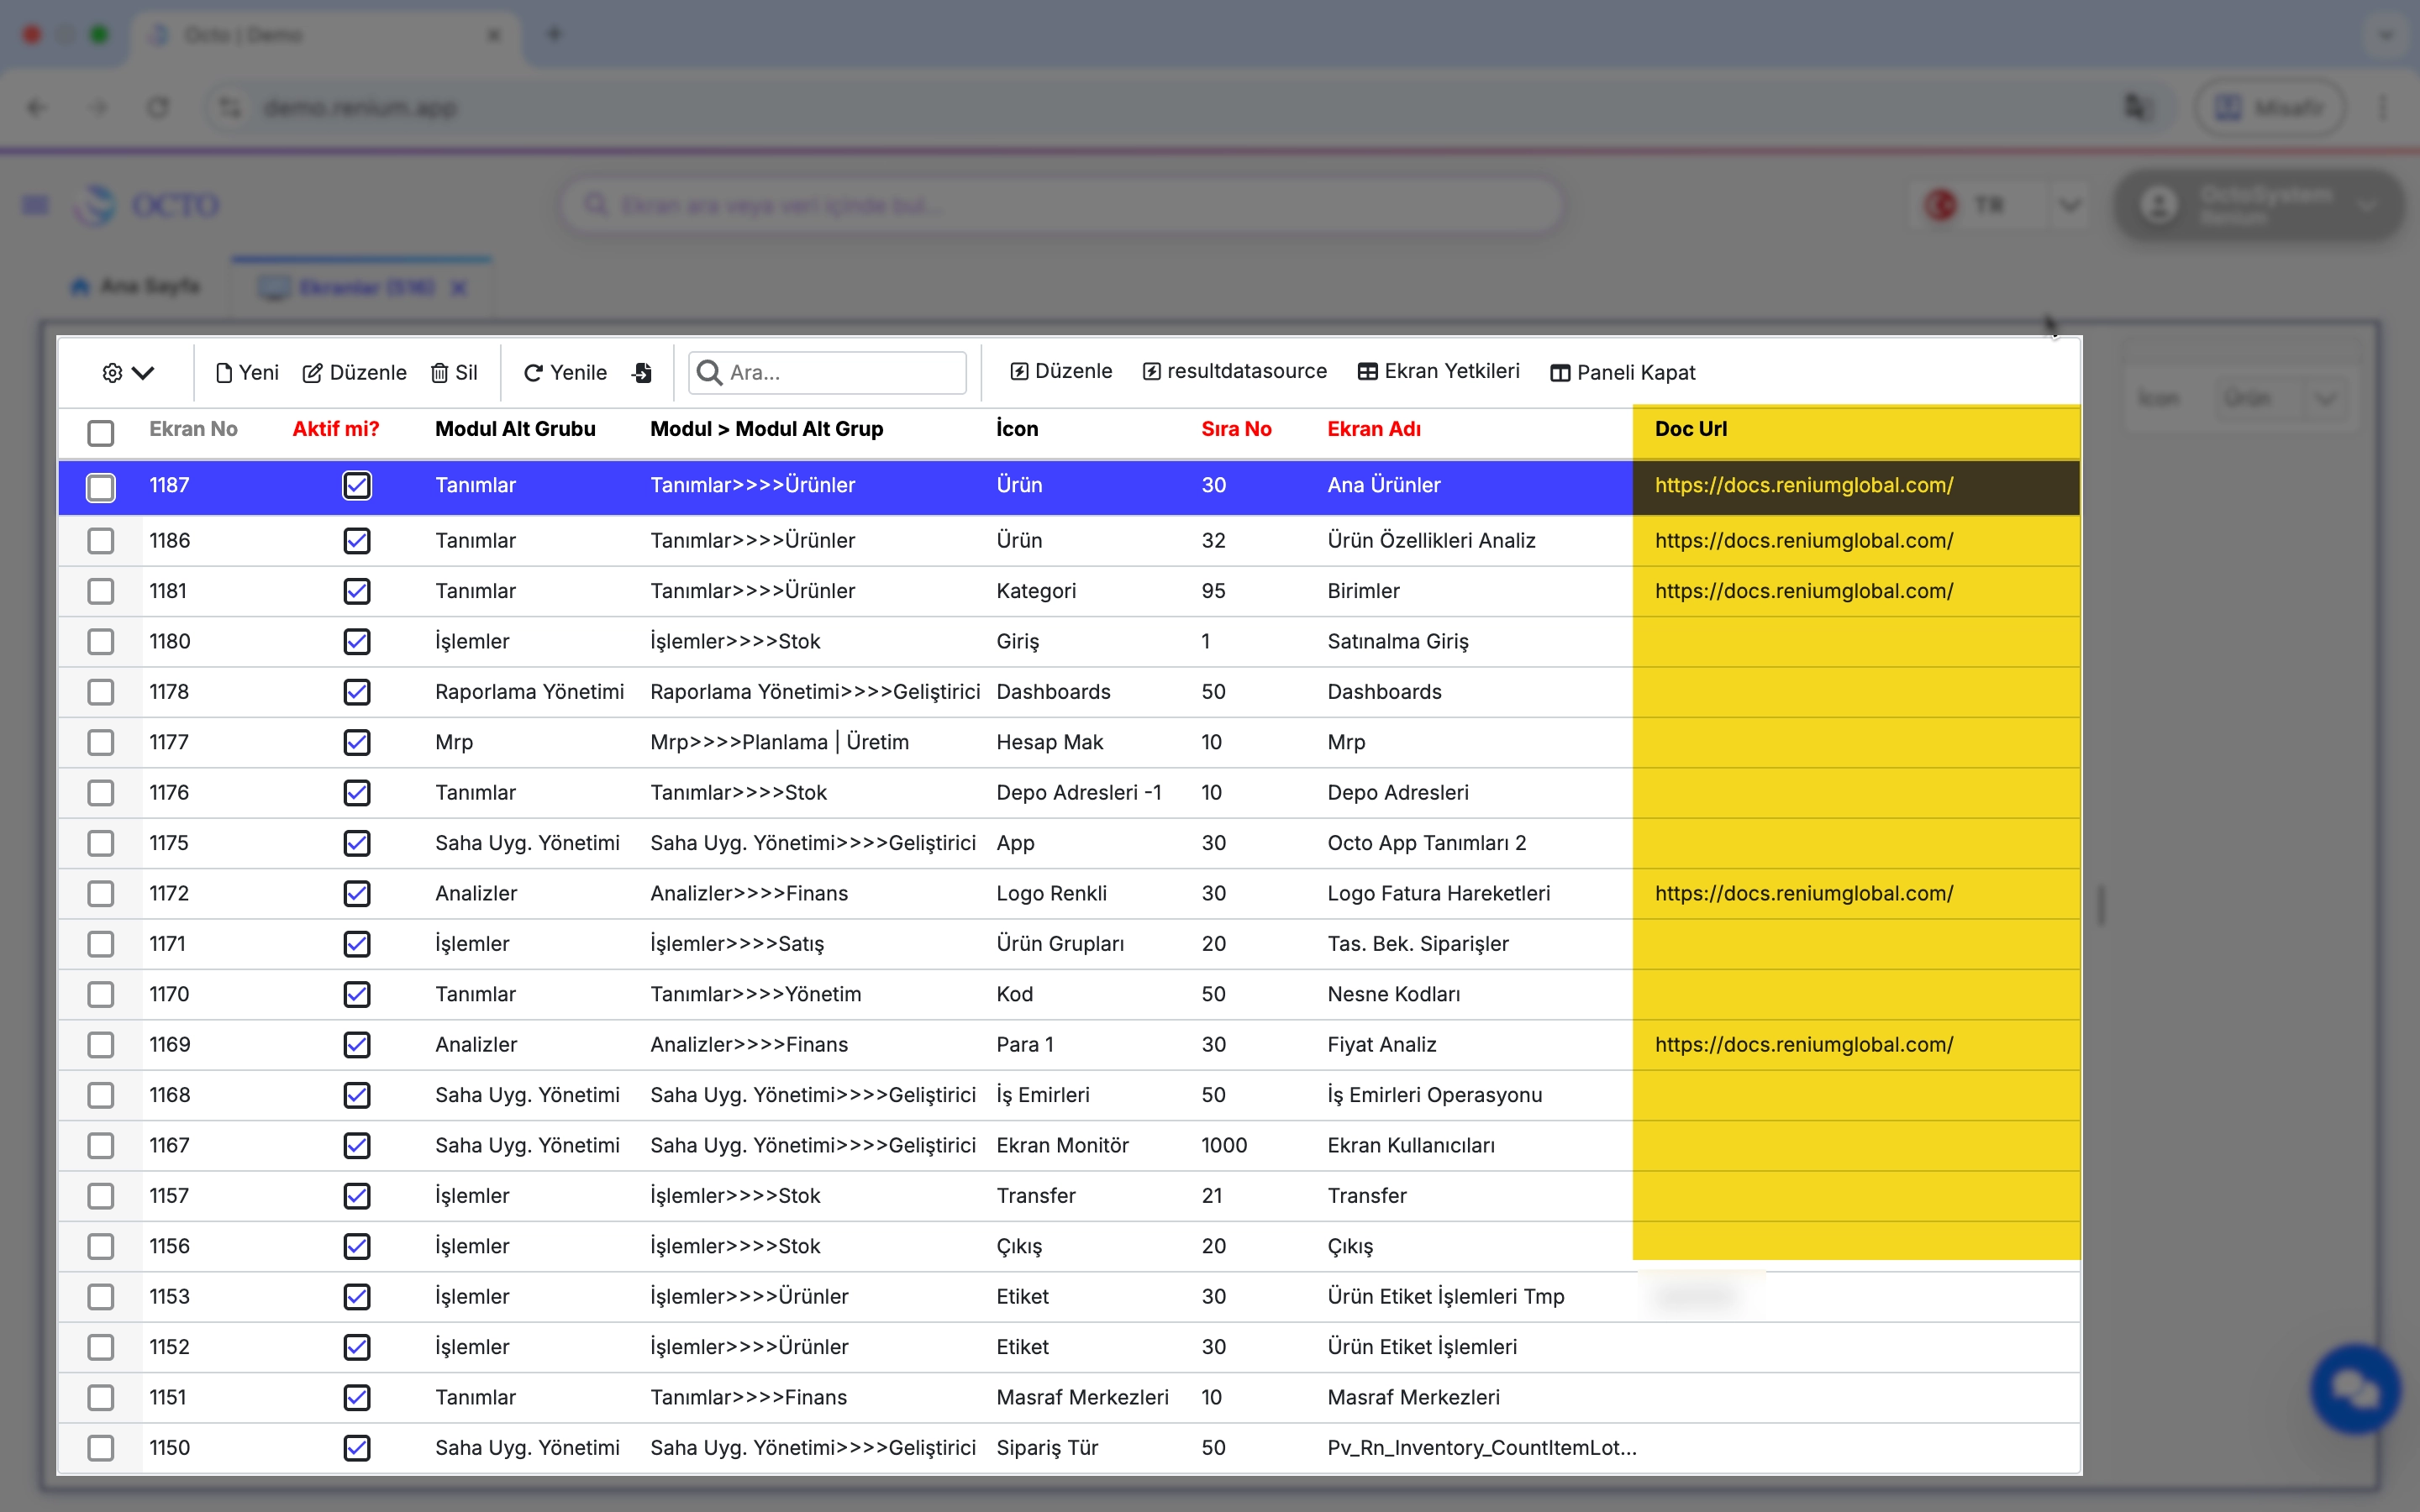Open the Doc Url link for Fiyat Analiz
This screenshot has width=2420, height=1512.
pyautogui.click(x=1803, y=1045)
